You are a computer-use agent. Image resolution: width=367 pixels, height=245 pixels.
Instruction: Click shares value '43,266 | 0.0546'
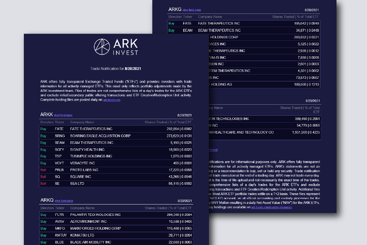180,177
